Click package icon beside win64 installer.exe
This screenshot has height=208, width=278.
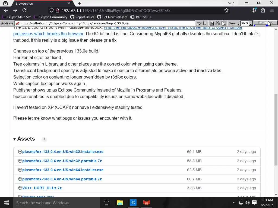click(20, 170)
